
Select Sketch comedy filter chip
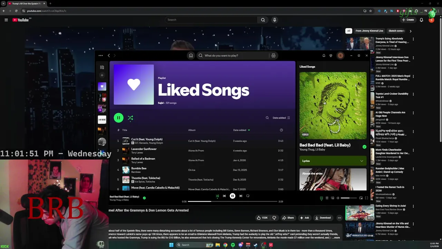coord(396,31)
